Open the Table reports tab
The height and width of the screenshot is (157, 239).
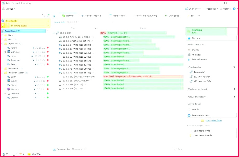pos(117,16)
